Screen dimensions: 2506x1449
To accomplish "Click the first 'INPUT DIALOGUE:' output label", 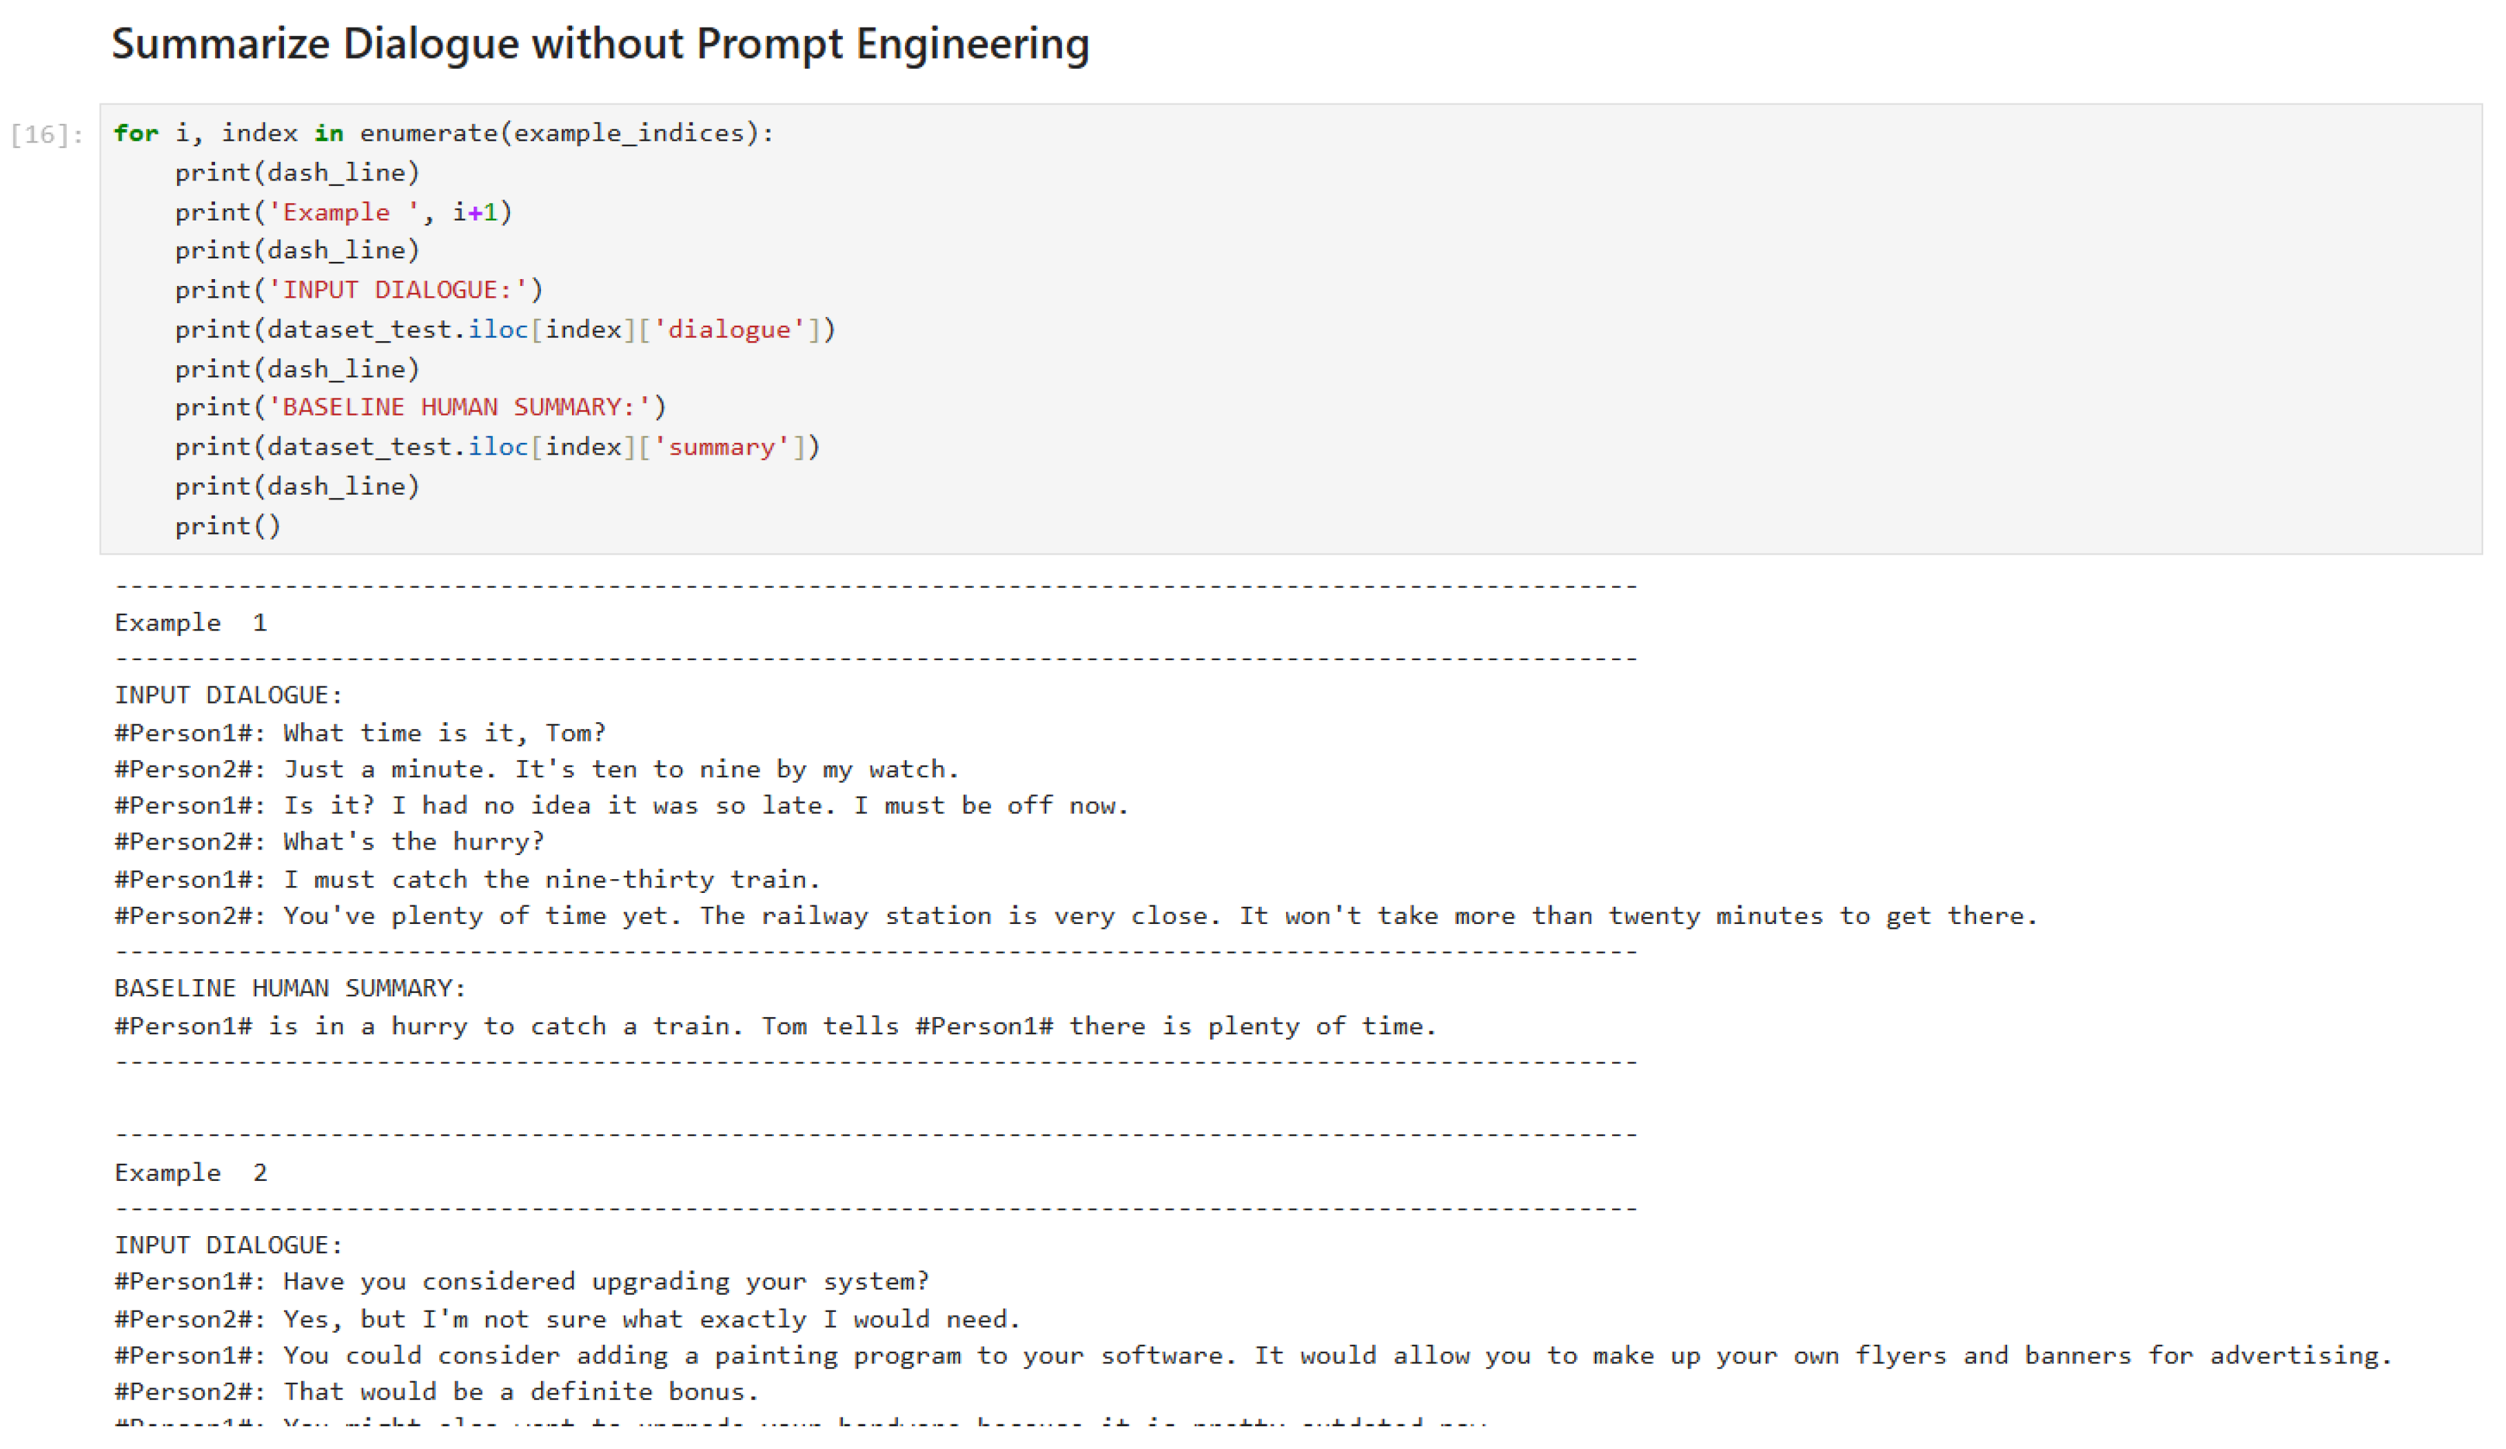I will (x=227, y=696).
